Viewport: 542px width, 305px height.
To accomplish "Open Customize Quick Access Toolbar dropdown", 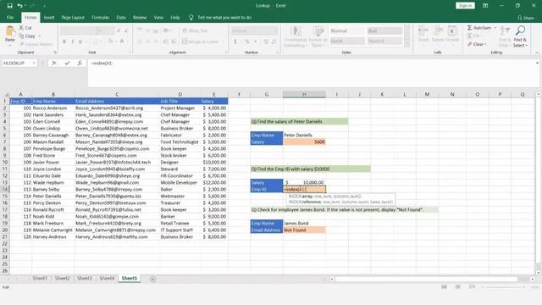I will (44, 6).
